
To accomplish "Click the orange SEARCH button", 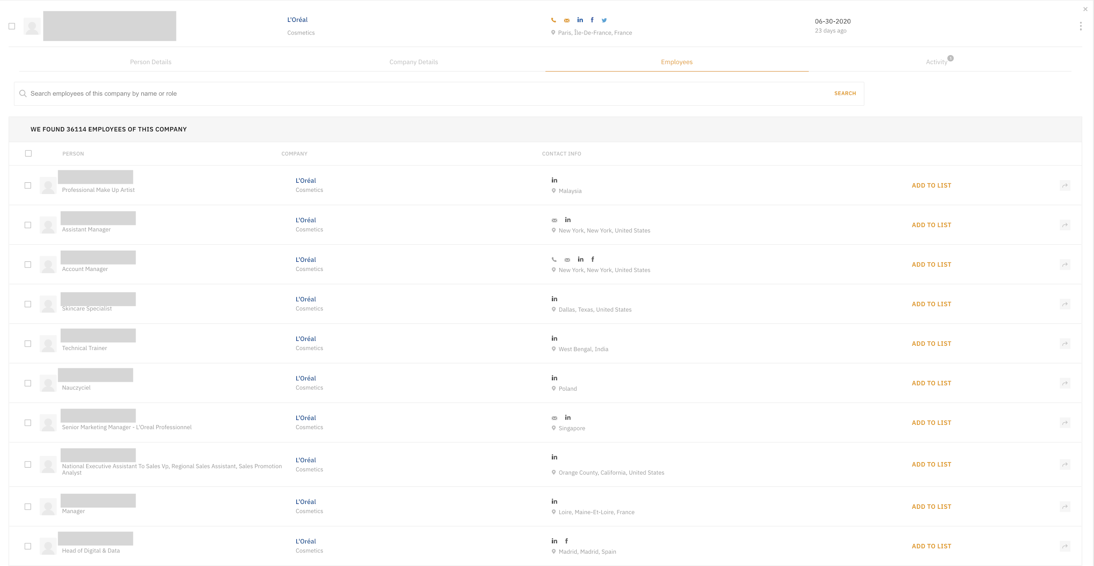I will (x=845, y=94).
